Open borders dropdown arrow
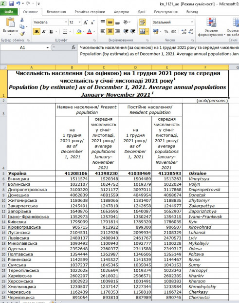Image resolution: width=239 pixels, height=303 pixels. tap(70, 31)
